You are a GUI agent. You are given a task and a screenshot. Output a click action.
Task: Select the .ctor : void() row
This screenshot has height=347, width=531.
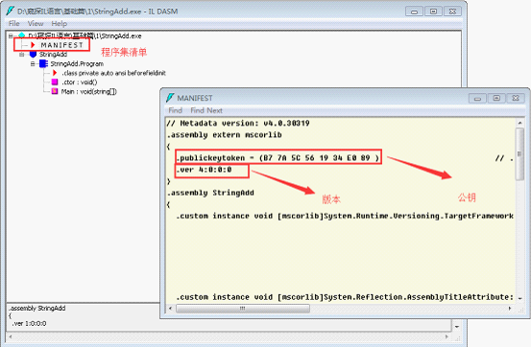tap(80, 82)
